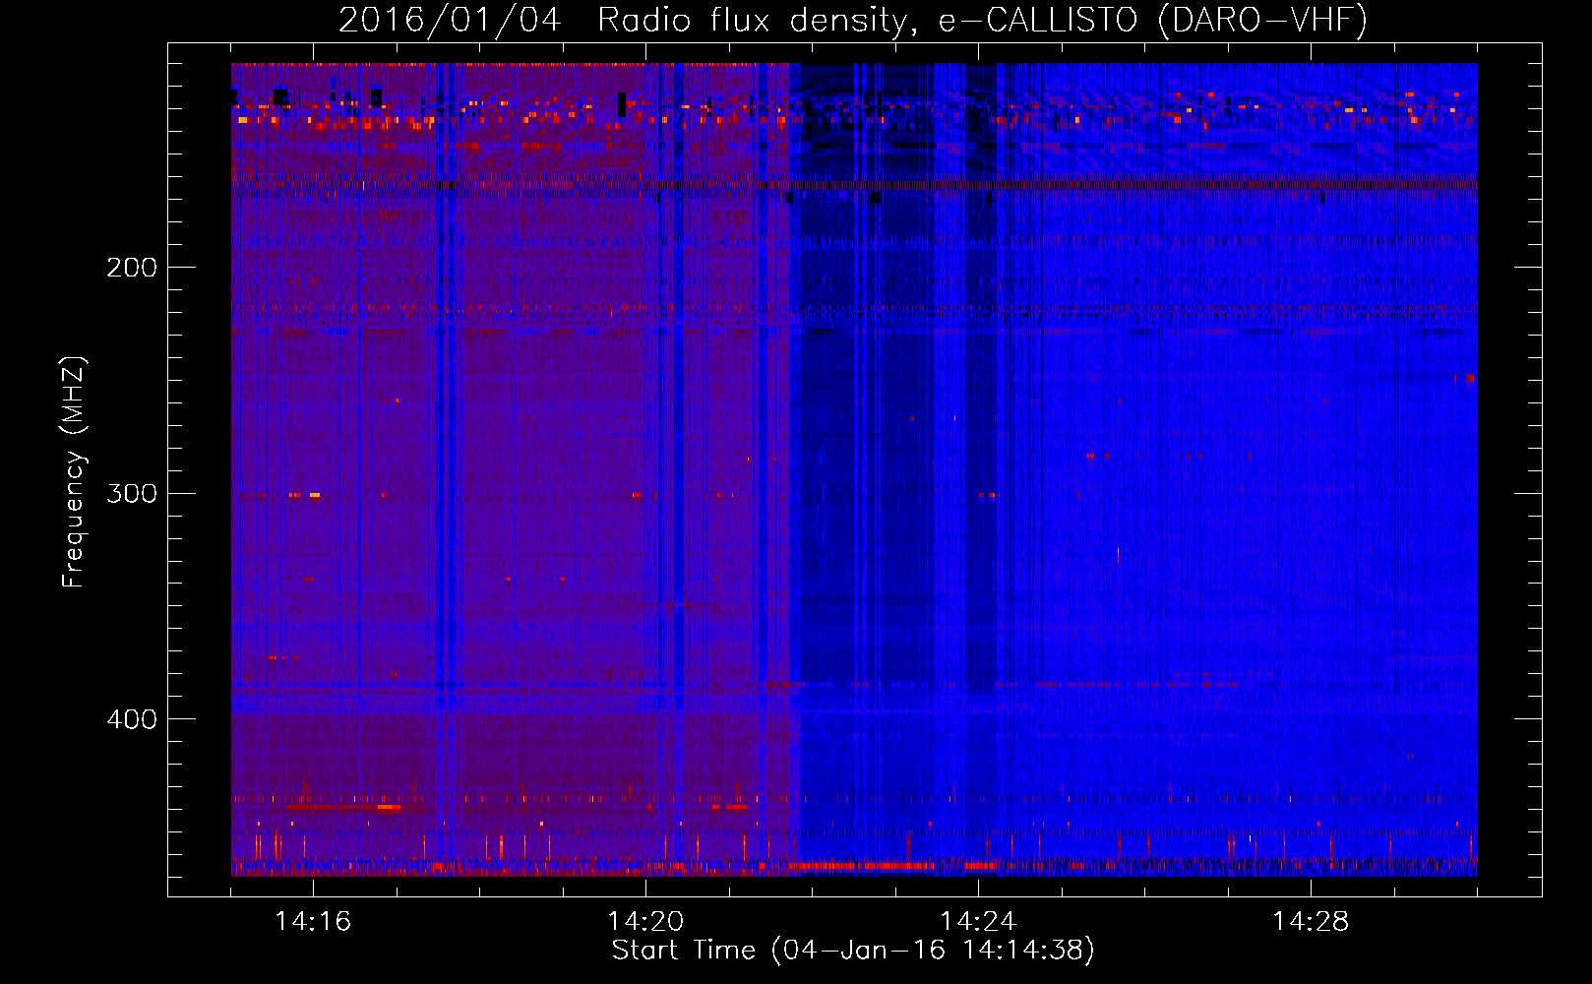Image resolution: width=1592 pixels, height=984 pixels.
Task: Click the 300 frequency tick label
Action: [131, 493]
